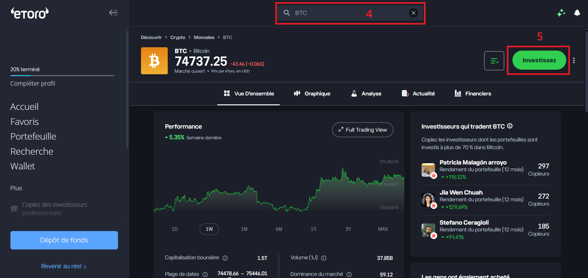Select the 1D chart range
This screenshot has width=588, height=278.
click(174, 229)
